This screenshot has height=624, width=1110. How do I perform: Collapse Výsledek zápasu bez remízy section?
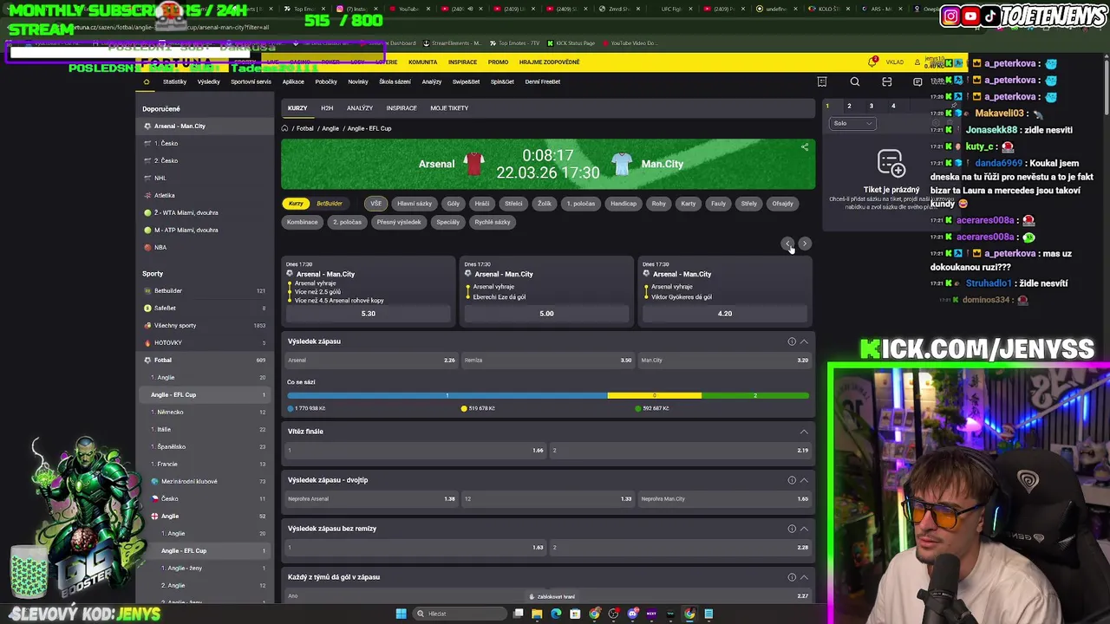pos(804,529)
